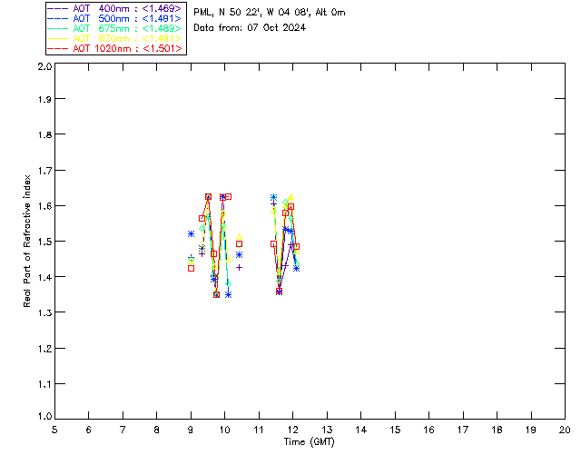Click the AOT 400nm legend entry
581x465 pixels.
tap(115, 8)
